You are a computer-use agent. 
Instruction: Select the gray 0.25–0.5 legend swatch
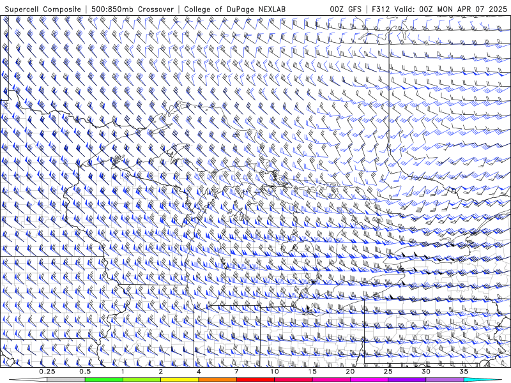pyautogui.click(x=66, y=380)
